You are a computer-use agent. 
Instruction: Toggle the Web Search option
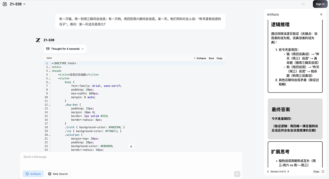click(x=58, y=174)
